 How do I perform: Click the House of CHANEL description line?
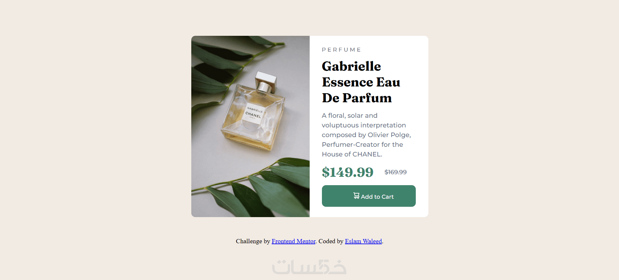click(352, 154)
